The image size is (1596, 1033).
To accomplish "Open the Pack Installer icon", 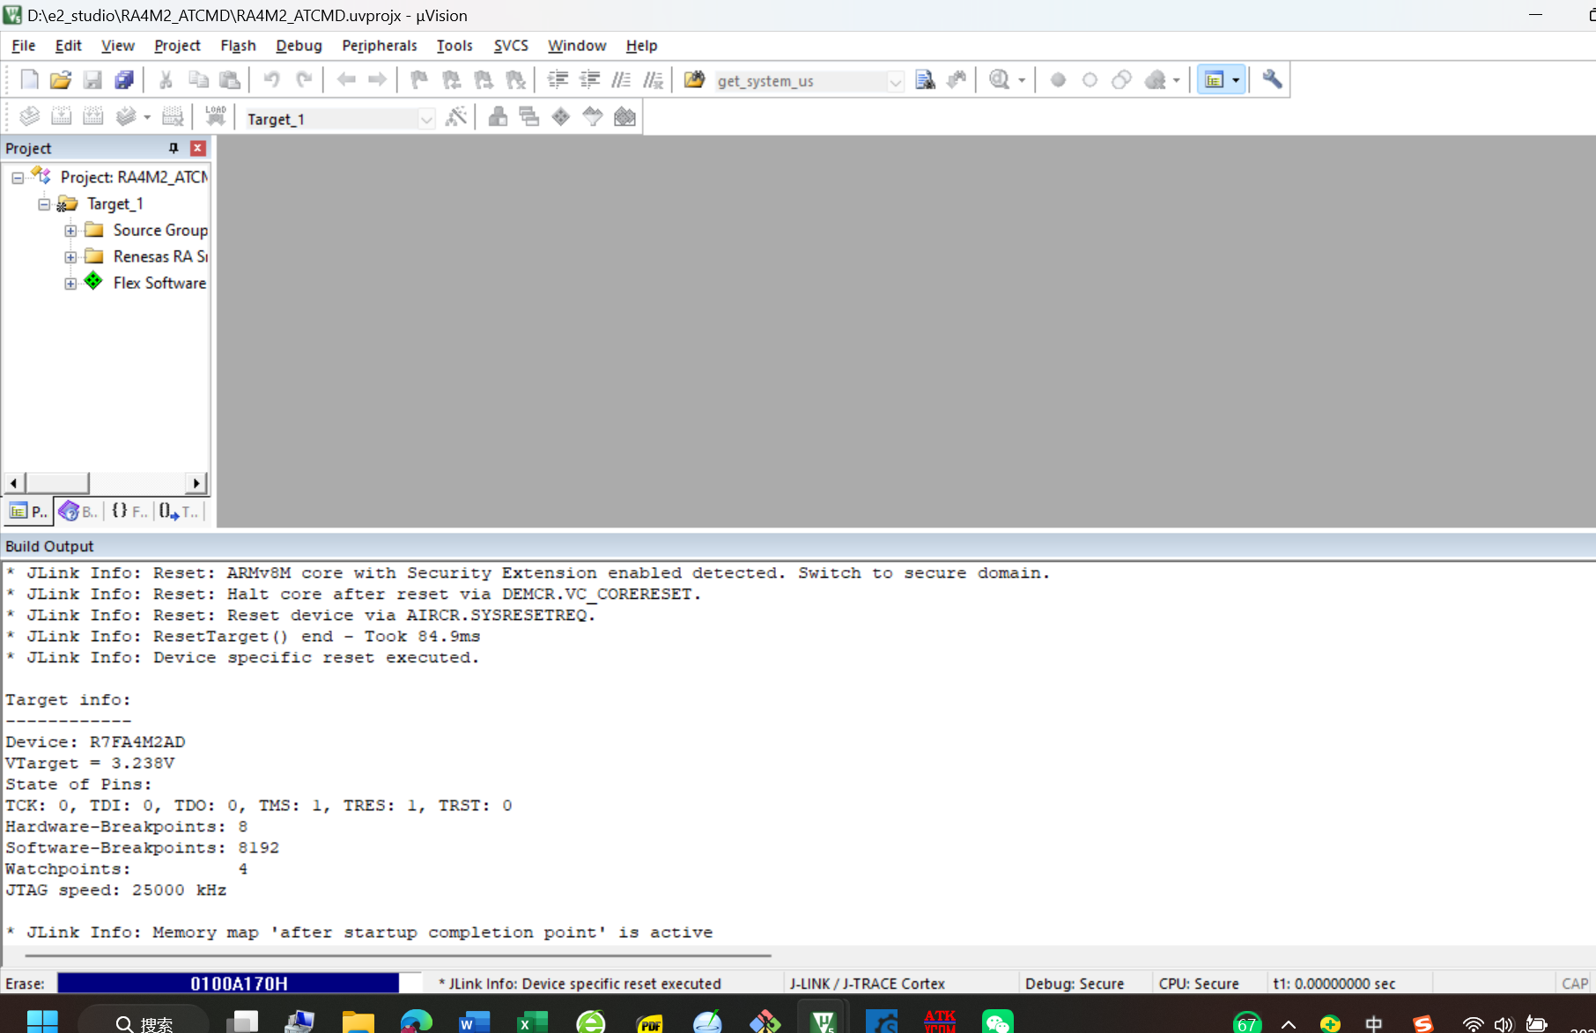I will pos(624,117).
